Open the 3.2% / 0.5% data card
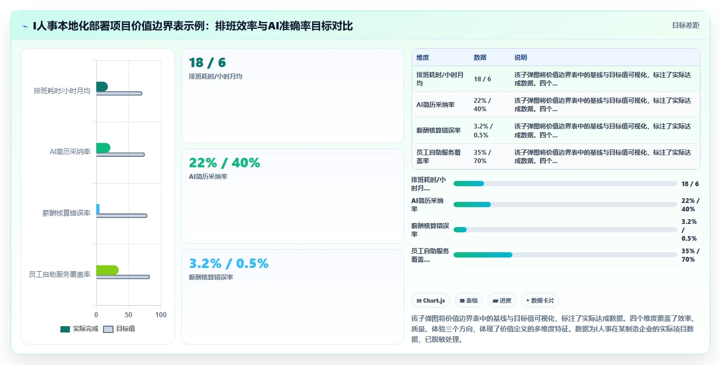The width and height of the screenshot is (721, 365). [293, 297]
